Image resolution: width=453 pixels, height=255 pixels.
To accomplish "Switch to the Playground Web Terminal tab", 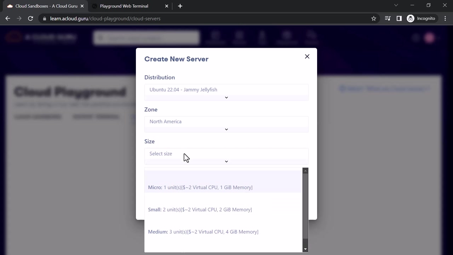I will (x=124, y=6).
